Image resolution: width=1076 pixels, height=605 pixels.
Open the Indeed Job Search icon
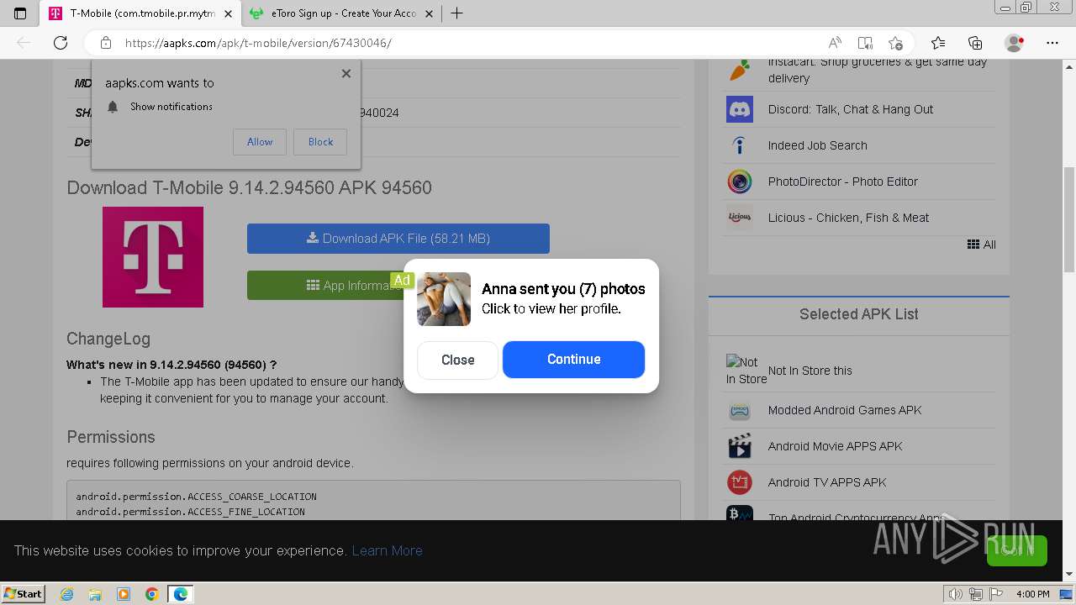point(740,145)
